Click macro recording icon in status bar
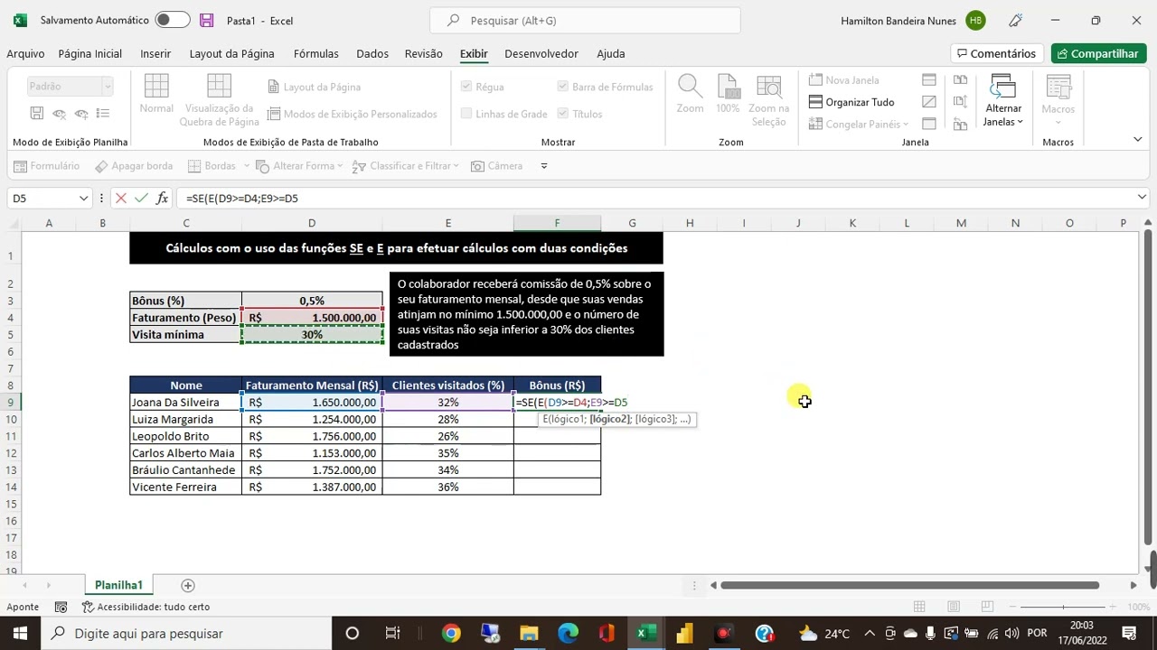Screen dimensions: 1157x650 61,608
